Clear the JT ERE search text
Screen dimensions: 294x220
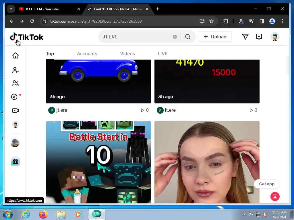click(x=175, y=37)
